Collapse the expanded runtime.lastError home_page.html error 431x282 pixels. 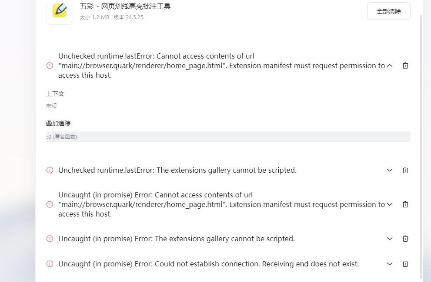390,66
